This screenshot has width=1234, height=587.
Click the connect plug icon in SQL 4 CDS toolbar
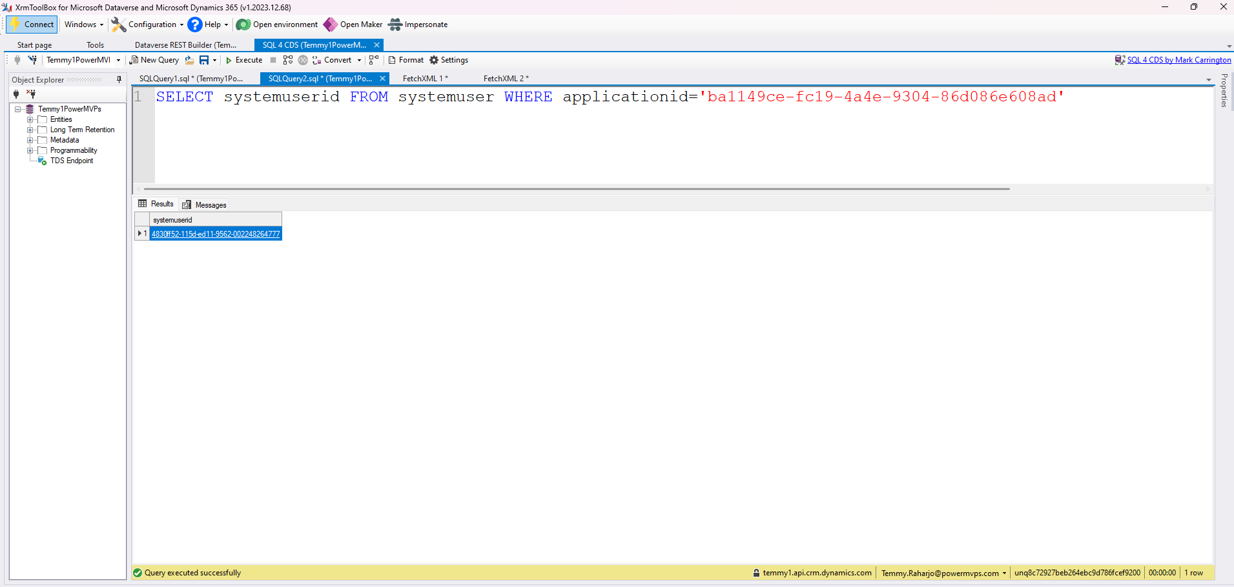17,60
